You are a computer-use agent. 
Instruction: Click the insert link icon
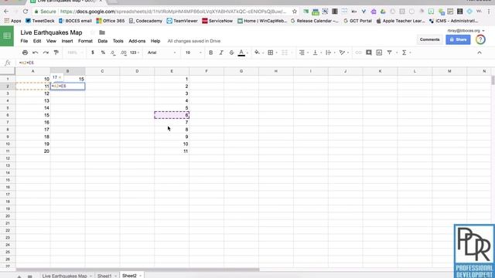(358, 53)
